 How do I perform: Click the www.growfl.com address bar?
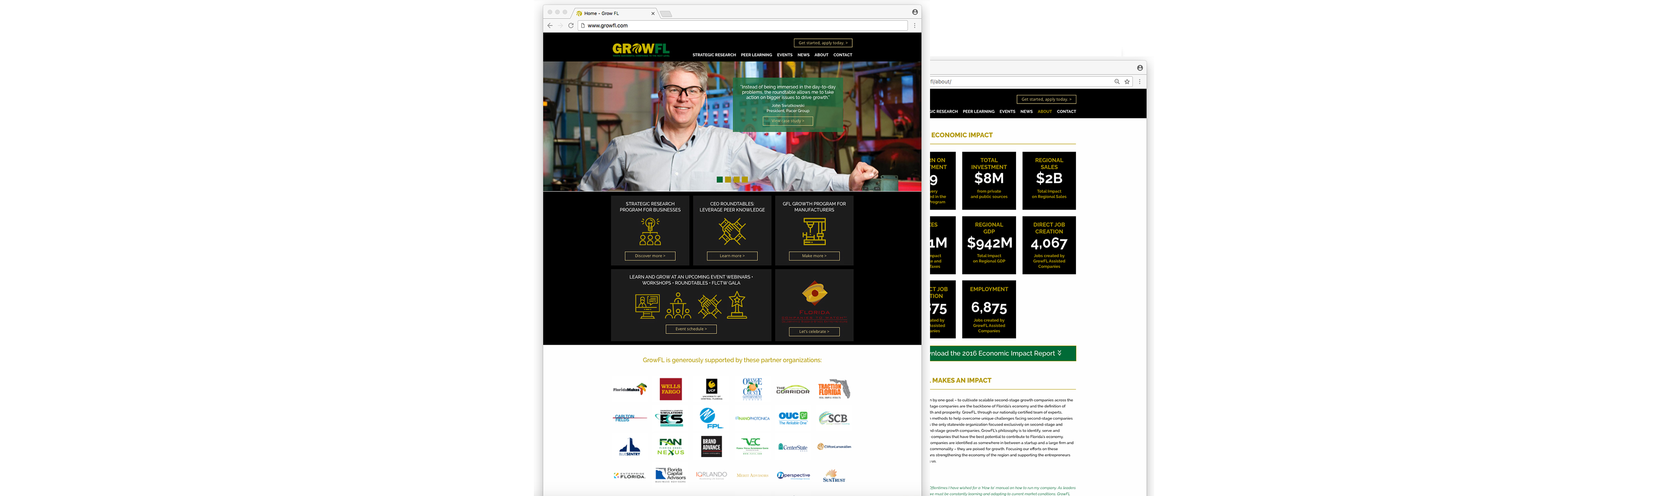tap(743, 26)
